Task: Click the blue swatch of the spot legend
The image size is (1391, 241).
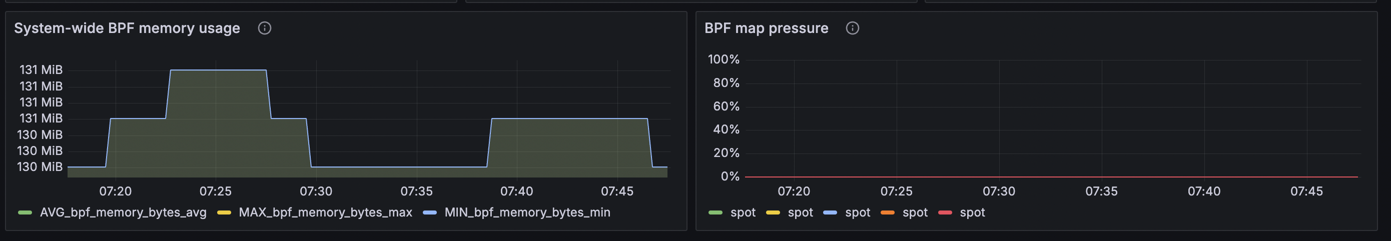Action: (830, 213)
